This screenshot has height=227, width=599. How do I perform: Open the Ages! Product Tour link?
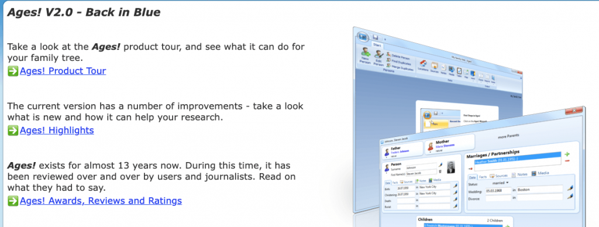[x=63, y=71]
